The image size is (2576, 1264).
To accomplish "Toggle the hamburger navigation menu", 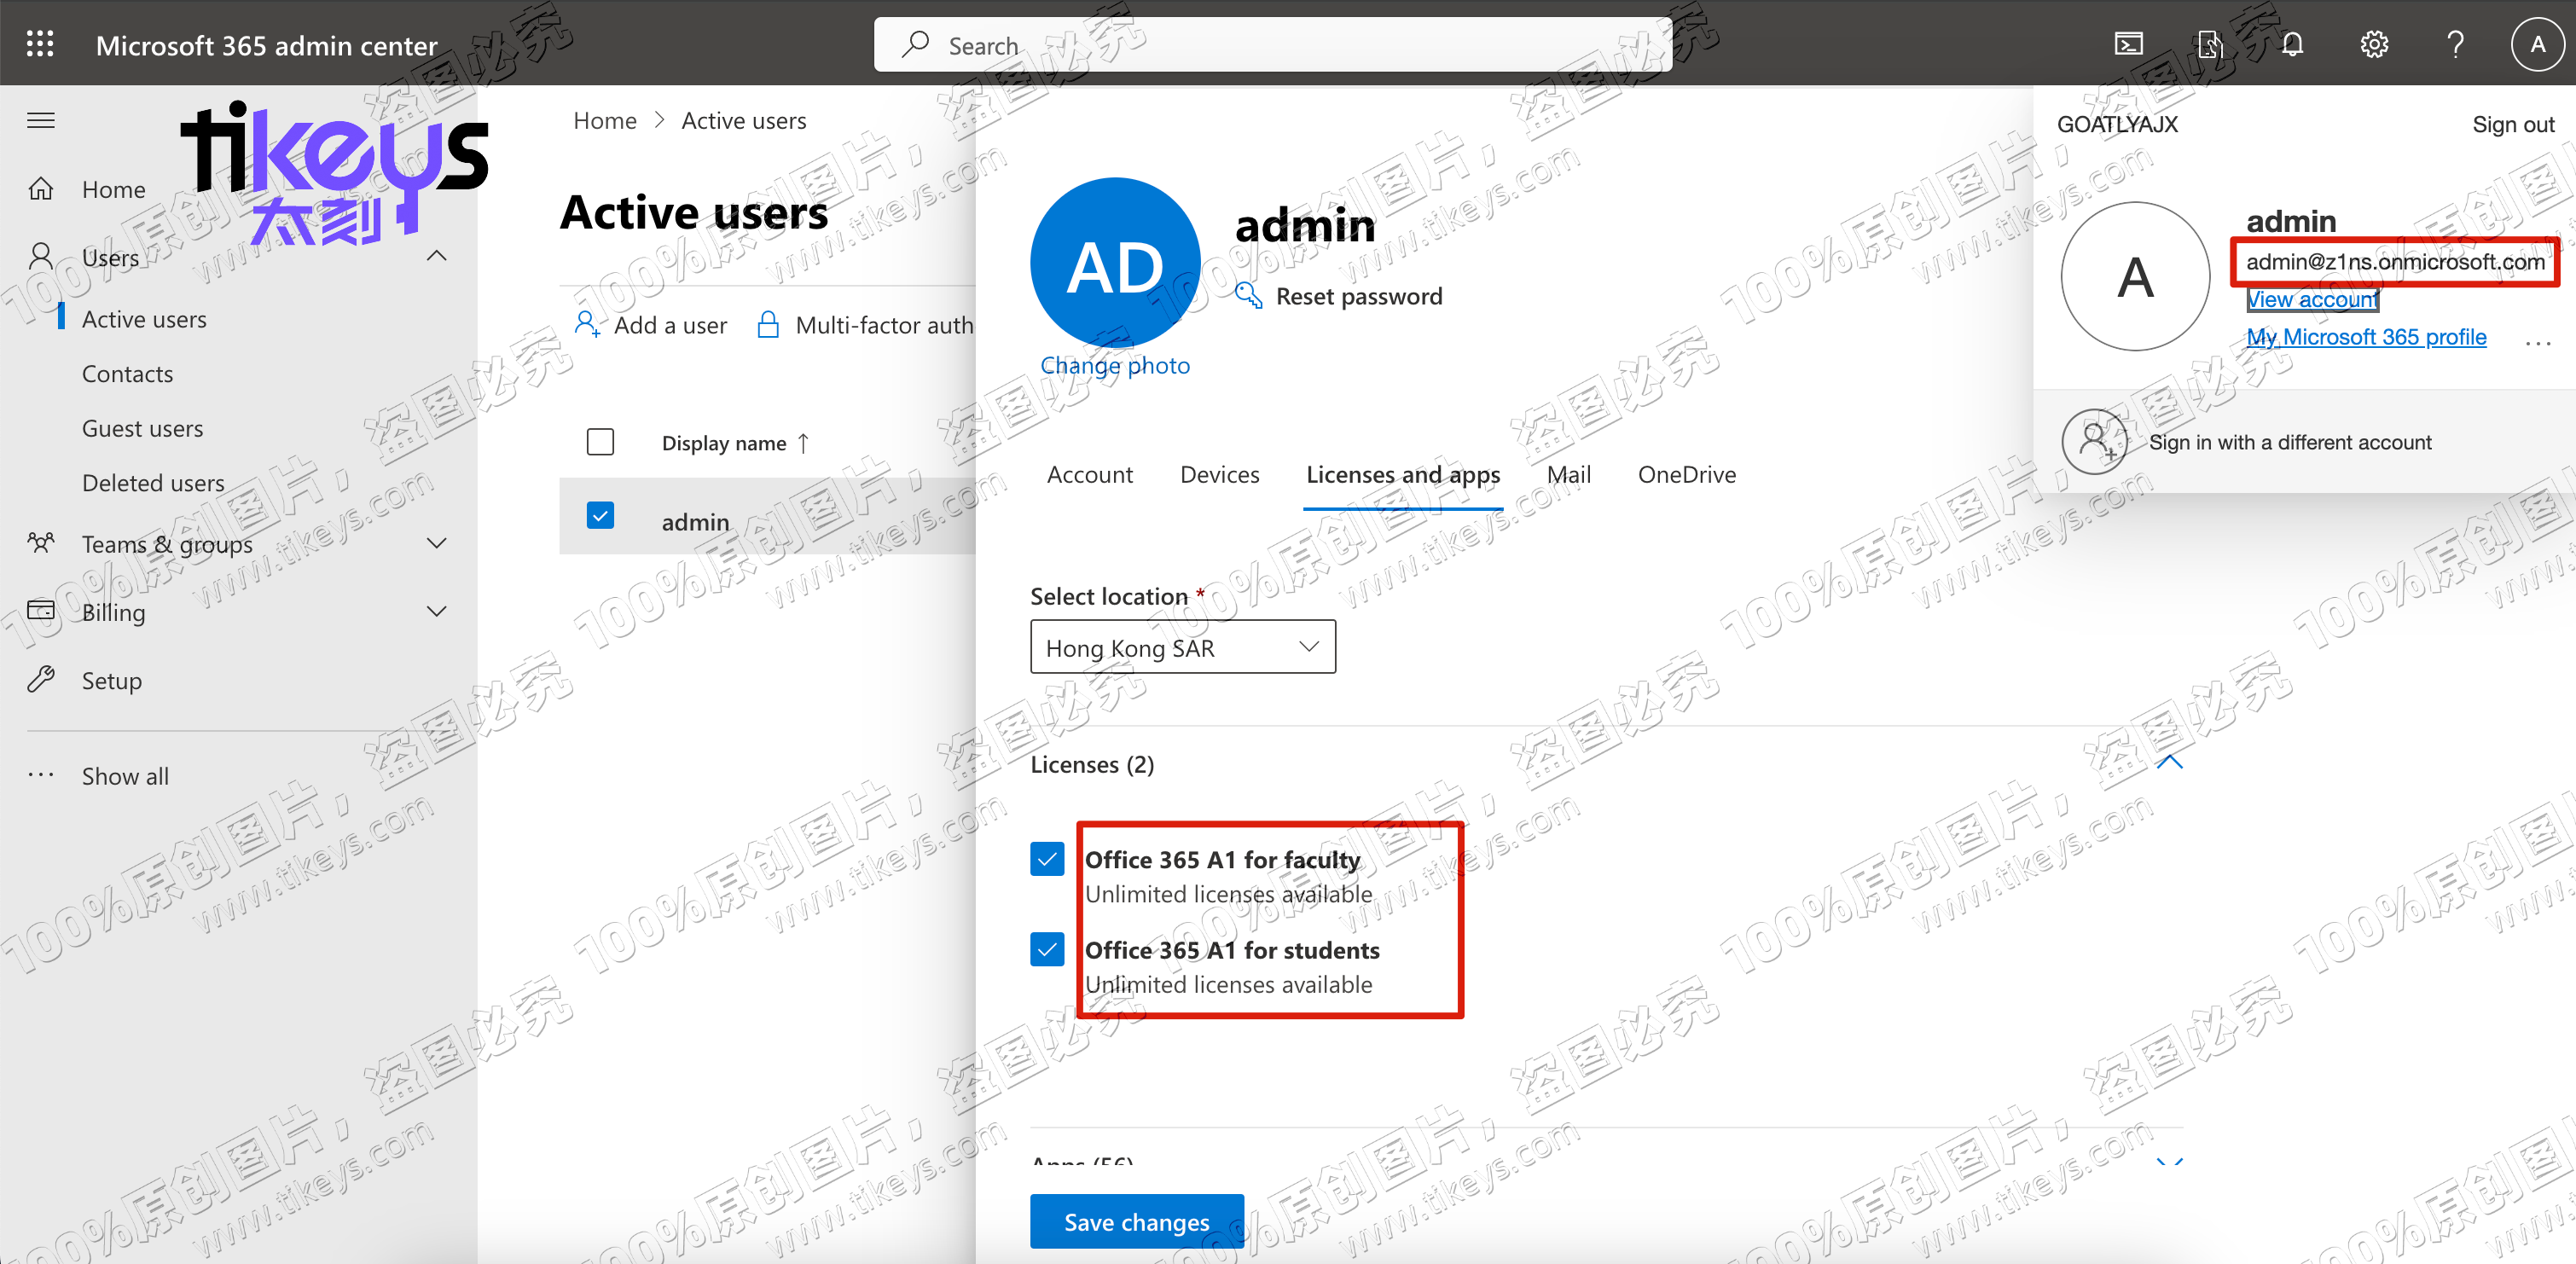I will pos(41,121).
